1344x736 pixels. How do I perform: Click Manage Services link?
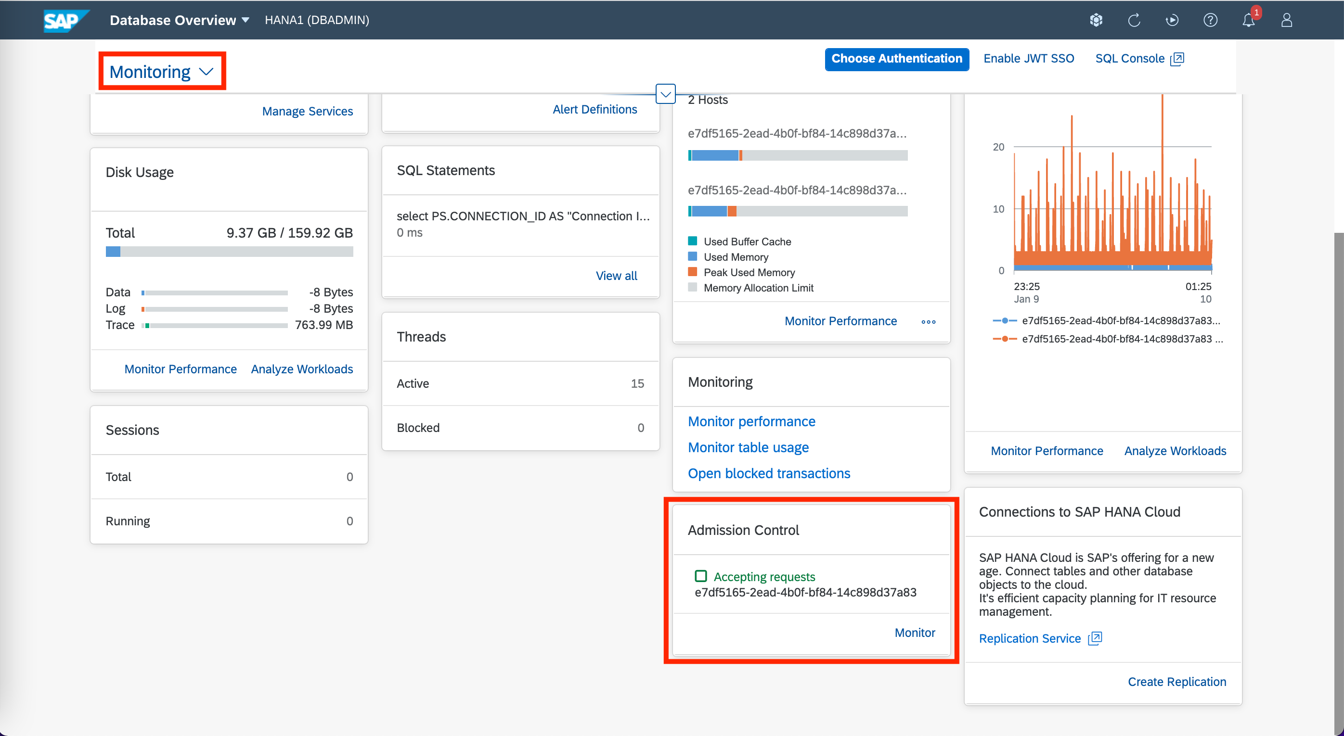point(307,111)
